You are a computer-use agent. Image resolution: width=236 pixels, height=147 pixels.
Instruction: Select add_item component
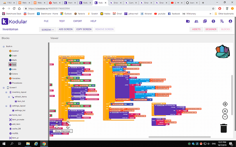(15, 124)
